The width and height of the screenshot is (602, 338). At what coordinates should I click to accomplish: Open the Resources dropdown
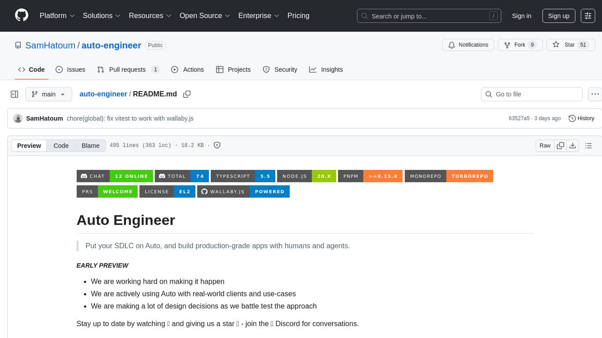150,15
